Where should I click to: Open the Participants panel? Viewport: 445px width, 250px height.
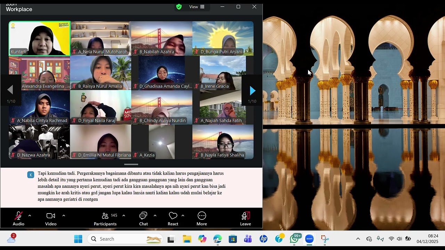[x=105, y=219]
